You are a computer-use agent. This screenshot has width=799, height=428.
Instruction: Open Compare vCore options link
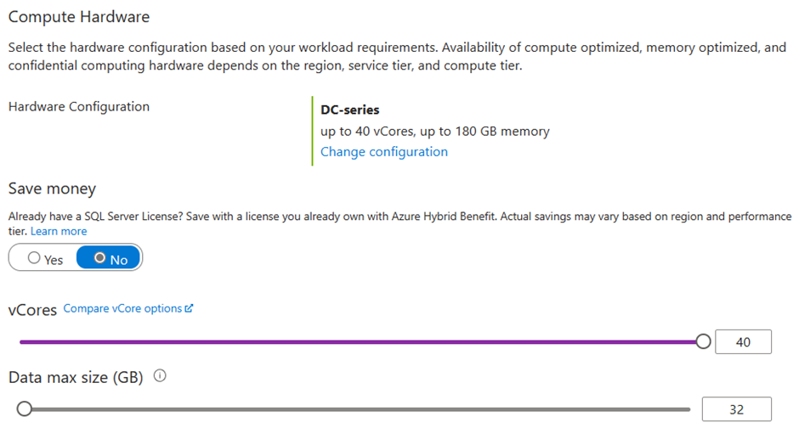(x=122, y=308)
